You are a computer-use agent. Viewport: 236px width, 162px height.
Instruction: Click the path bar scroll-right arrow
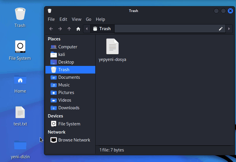[x=229, y=29]
